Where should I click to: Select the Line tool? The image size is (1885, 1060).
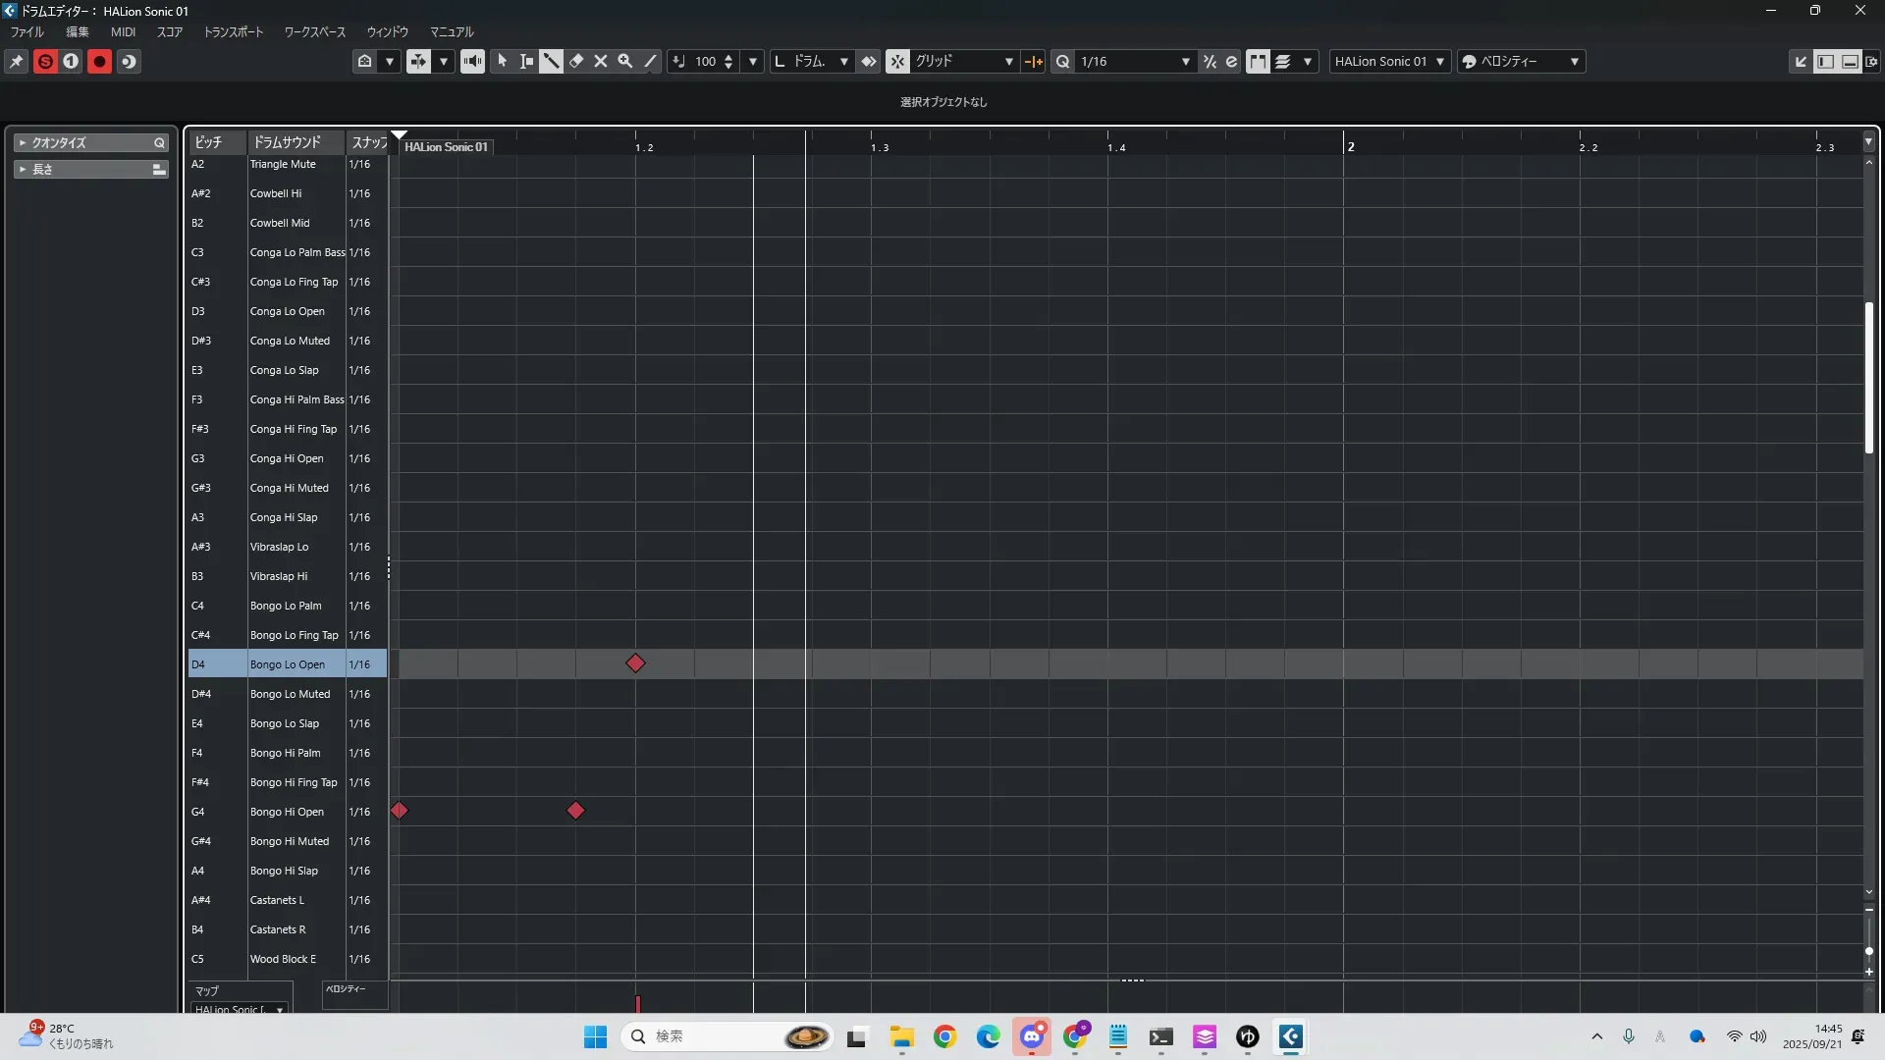[650, 61]
